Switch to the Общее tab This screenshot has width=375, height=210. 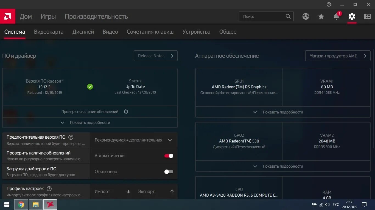click(228, 32)
